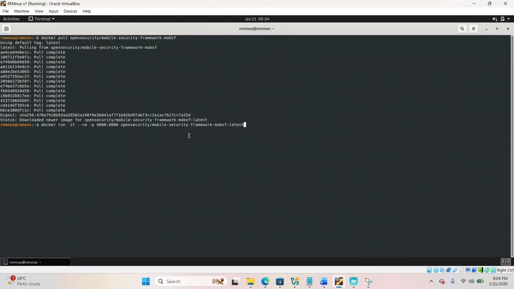This screenshot has width=514, height=289.
Task: Show hidden system tray icons chevron
Action: coord(431,281)
